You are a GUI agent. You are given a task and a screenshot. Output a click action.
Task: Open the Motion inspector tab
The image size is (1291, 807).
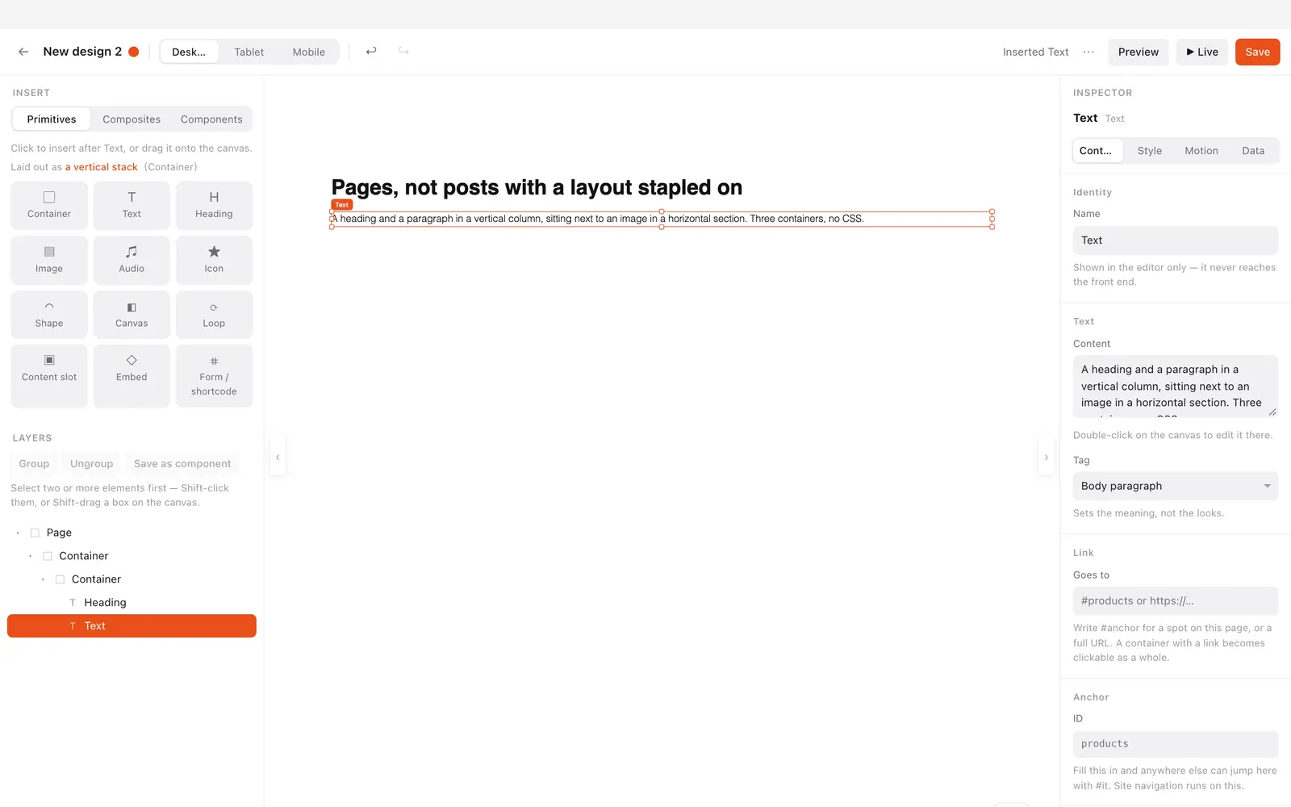[x=1201, y=151]
